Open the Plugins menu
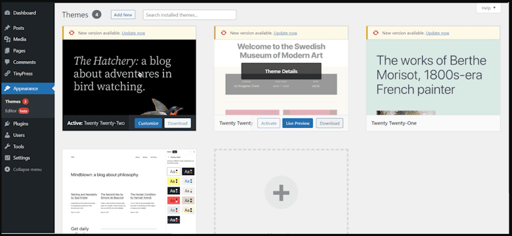Screen dimensions: 512x236 tap(28, 124)
